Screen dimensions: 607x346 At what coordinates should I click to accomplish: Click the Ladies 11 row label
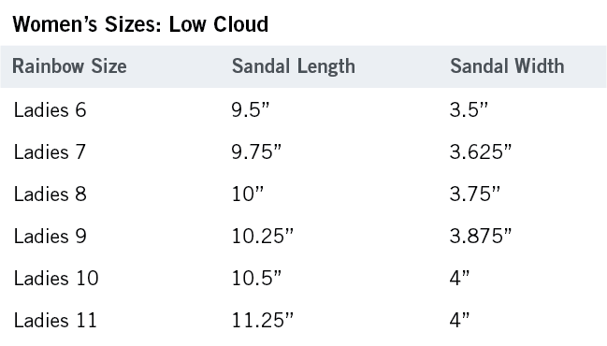coord(55,321)
